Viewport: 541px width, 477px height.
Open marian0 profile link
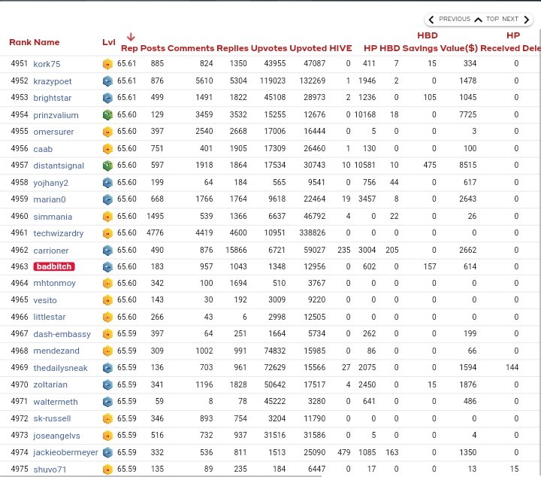(x=50, y=199)
